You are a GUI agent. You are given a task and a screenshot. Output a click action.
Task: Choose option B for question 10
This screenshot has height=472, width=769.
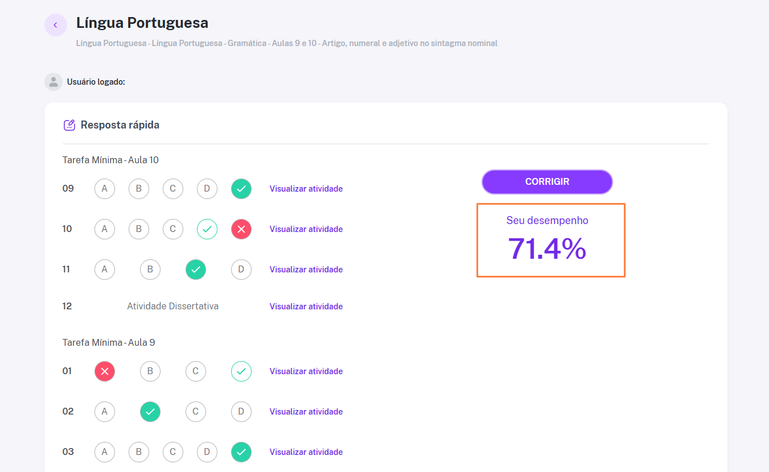pos(139,229)
